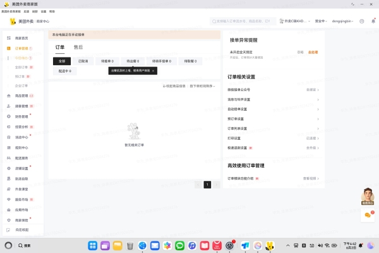Viewport: 379px width, 253px height.
Task: Select 企业订单 submenu item
Action: click(21, 86)
